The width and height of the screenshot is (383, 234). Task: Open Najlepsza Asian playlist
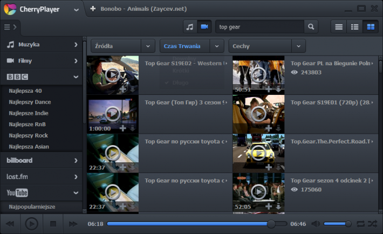tap(29, 147)
